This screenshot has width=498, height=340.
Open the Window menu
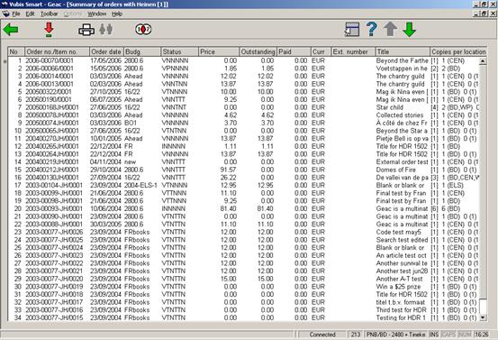pyautogui.click(x=97, y=14)
